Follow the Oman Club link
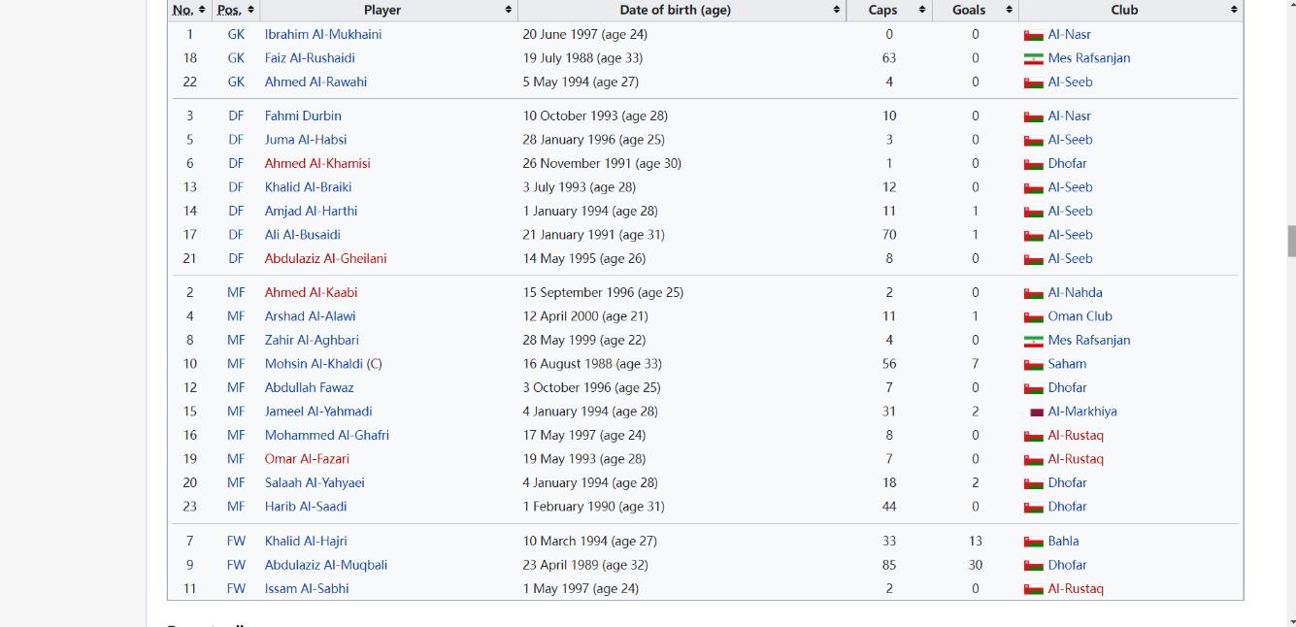The height and width of the screenshot is (627, 1296). pyautogui.click(x=1080, y=316)
